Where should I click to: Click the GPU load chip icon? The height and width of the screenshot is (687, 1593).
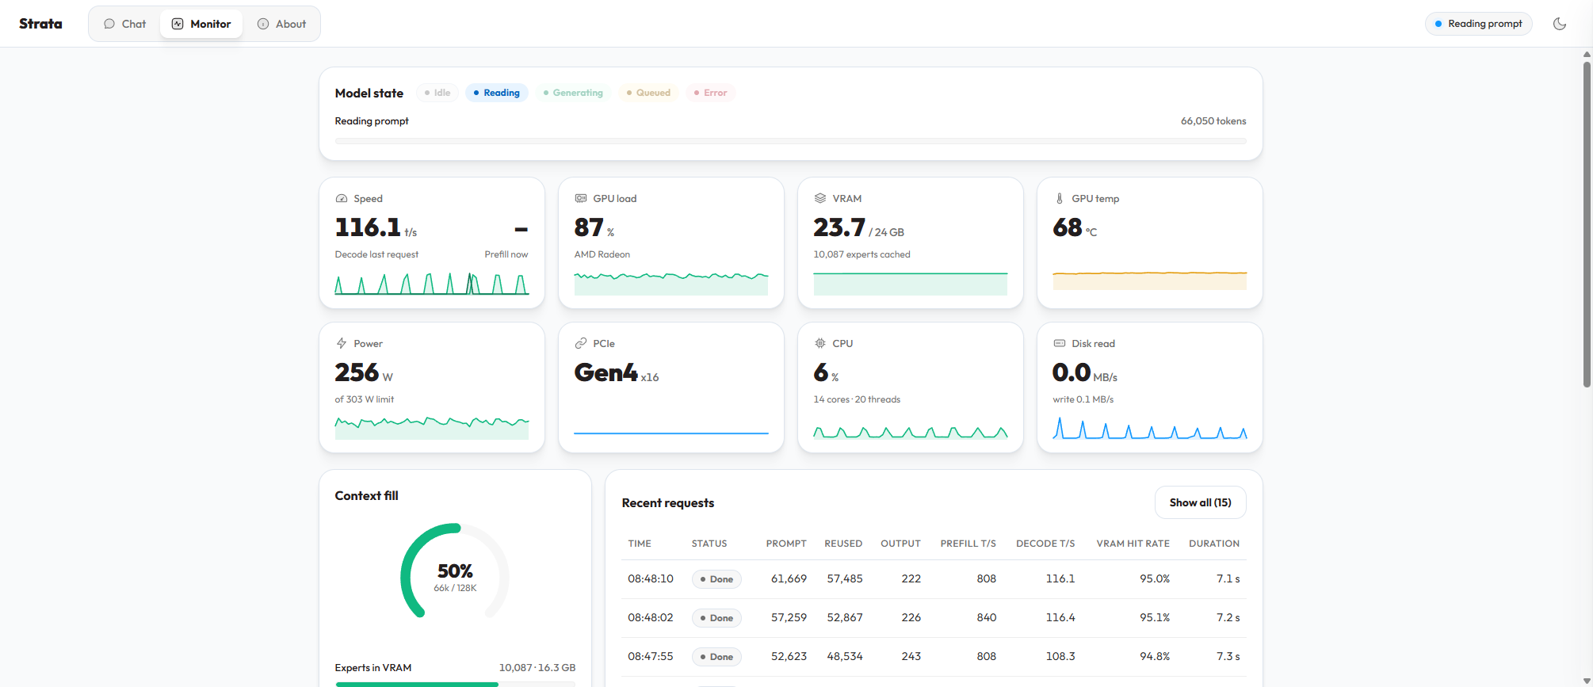coord(581,199)
